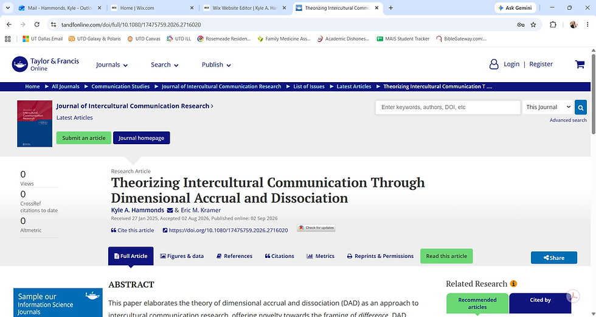Screen dimensions: 596x317
Task: Open the article DOI link
Action: coord(226,231)
